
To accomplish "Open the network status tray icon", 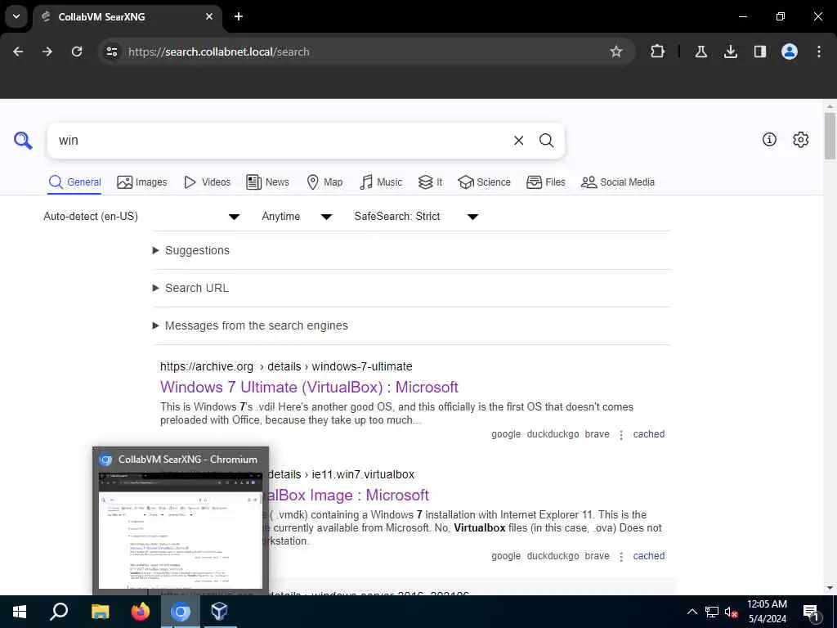I will coord(712,612).
